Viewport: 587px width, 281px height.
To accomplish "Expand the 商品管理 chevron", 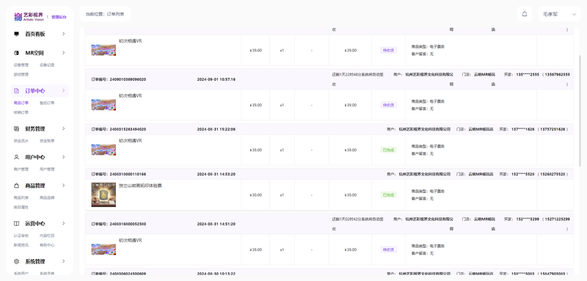I will coord(64,185).
